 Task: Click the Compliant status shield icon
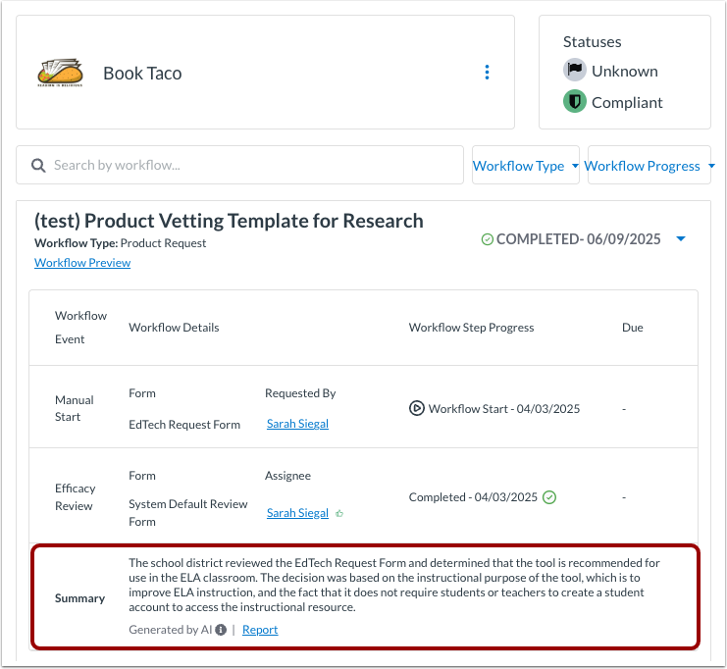coord(575,102)
